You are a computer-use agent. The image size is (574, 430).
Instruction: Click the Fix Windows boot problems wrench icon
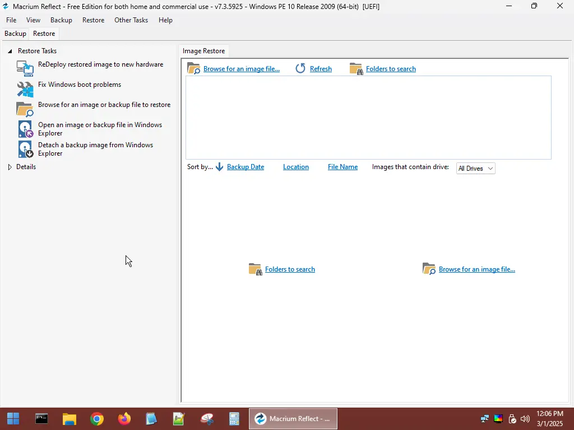(x=25, y=89)
